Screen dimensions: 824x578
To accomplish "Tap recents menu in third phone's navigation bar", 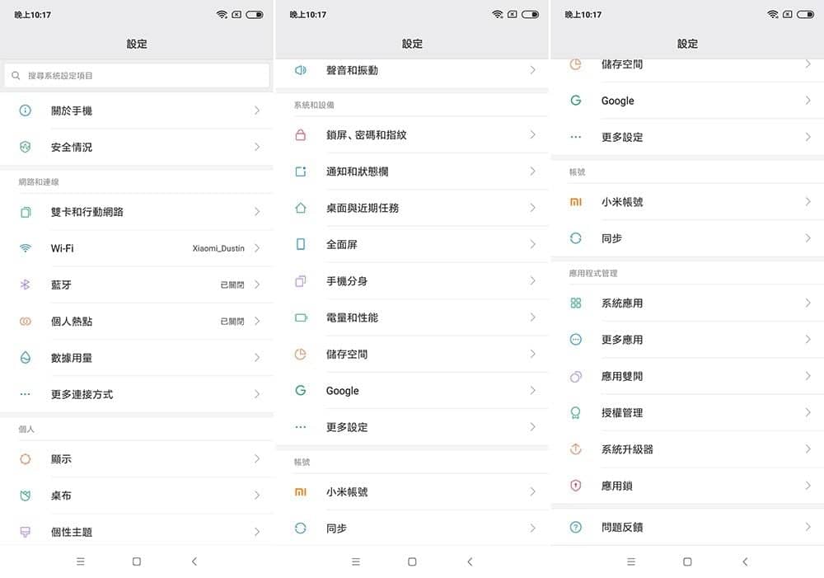I will pyautogui.click(x=631, y=562).
